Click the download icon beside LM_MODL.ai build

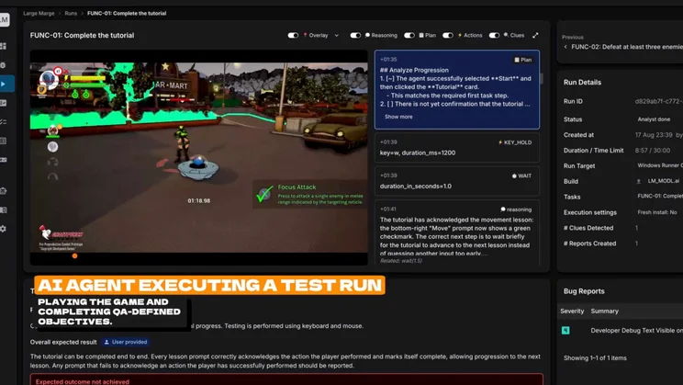(x=639, y=181)
